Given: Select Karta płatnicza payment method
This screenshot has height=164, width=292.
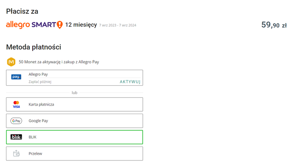Looking at the screenshot, I should (x=74, y=104).
